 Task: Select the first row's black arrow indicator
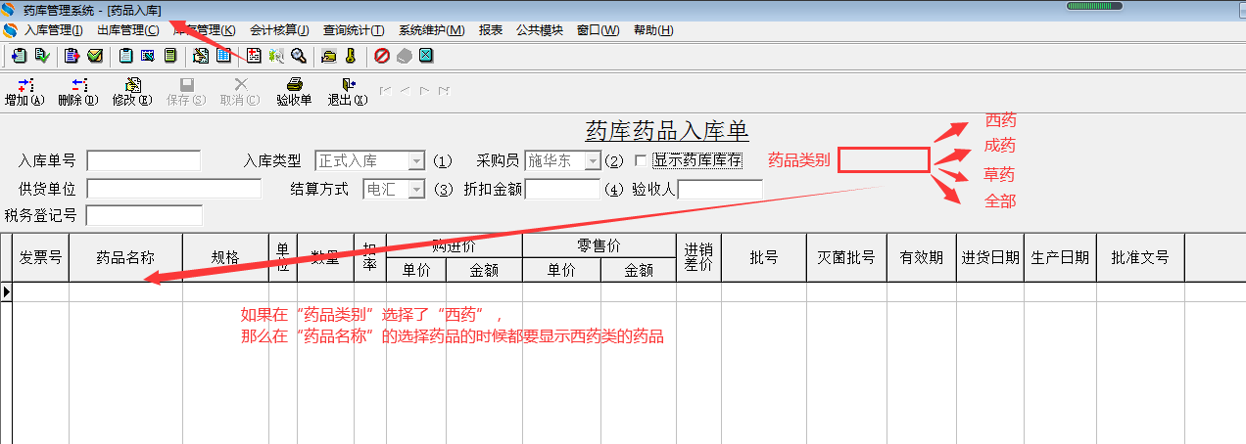coord(6,290)
